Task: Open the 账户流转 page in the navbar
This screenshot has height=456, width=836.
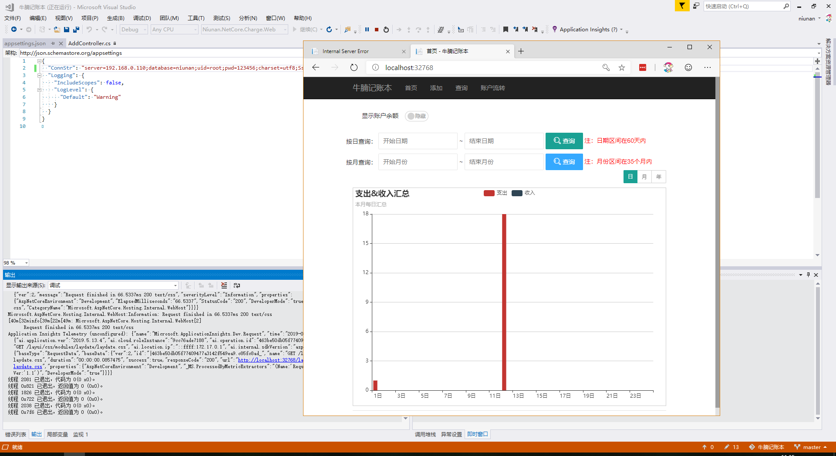Action: pyautogui.click(x=493, y=88)
